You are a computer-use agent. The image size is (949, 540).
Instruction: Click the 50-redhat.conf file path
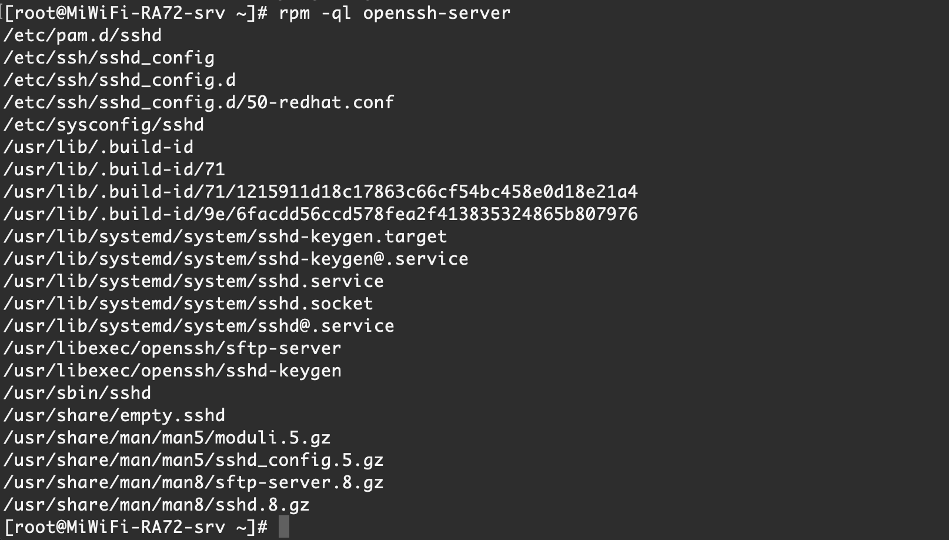199,102
